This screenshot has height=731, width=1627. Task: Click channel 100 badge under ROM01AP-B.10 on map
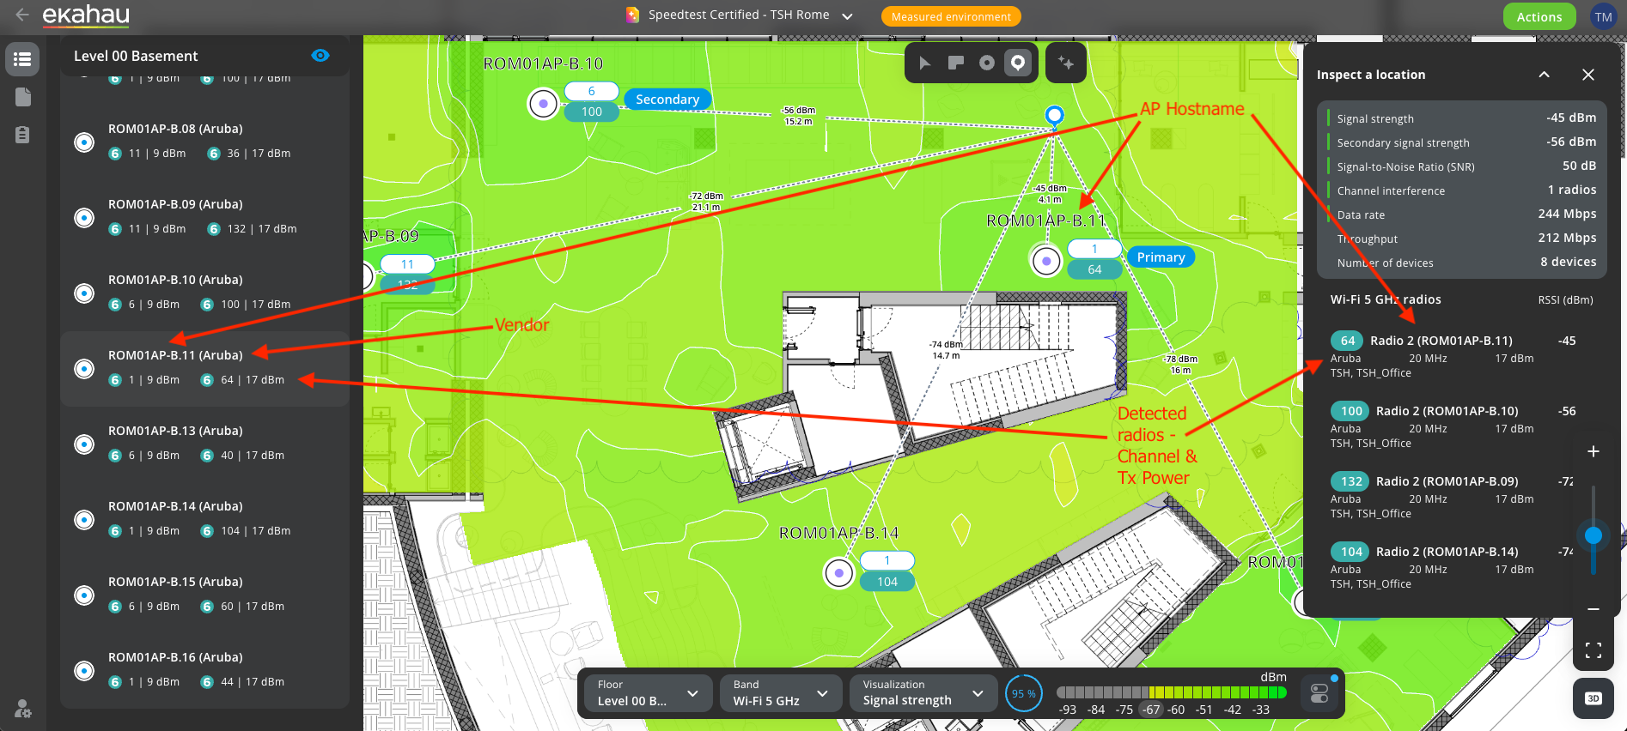click(x=592, y=112)
